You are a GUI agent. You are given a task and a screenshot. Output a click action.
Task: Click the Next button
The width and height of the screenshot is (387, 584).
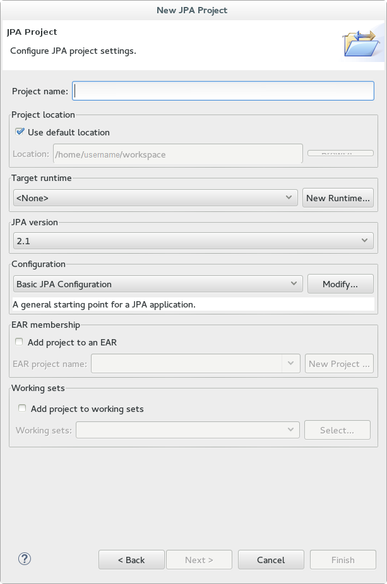[199, 560]
